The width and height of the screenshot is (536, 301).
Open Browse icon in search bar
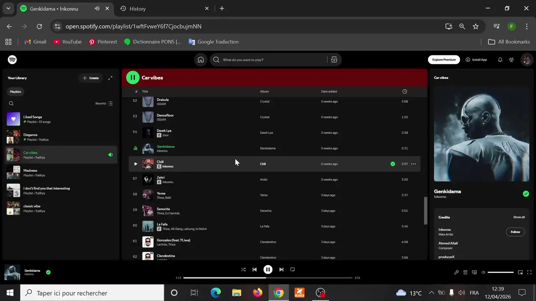tap(334, 60)
